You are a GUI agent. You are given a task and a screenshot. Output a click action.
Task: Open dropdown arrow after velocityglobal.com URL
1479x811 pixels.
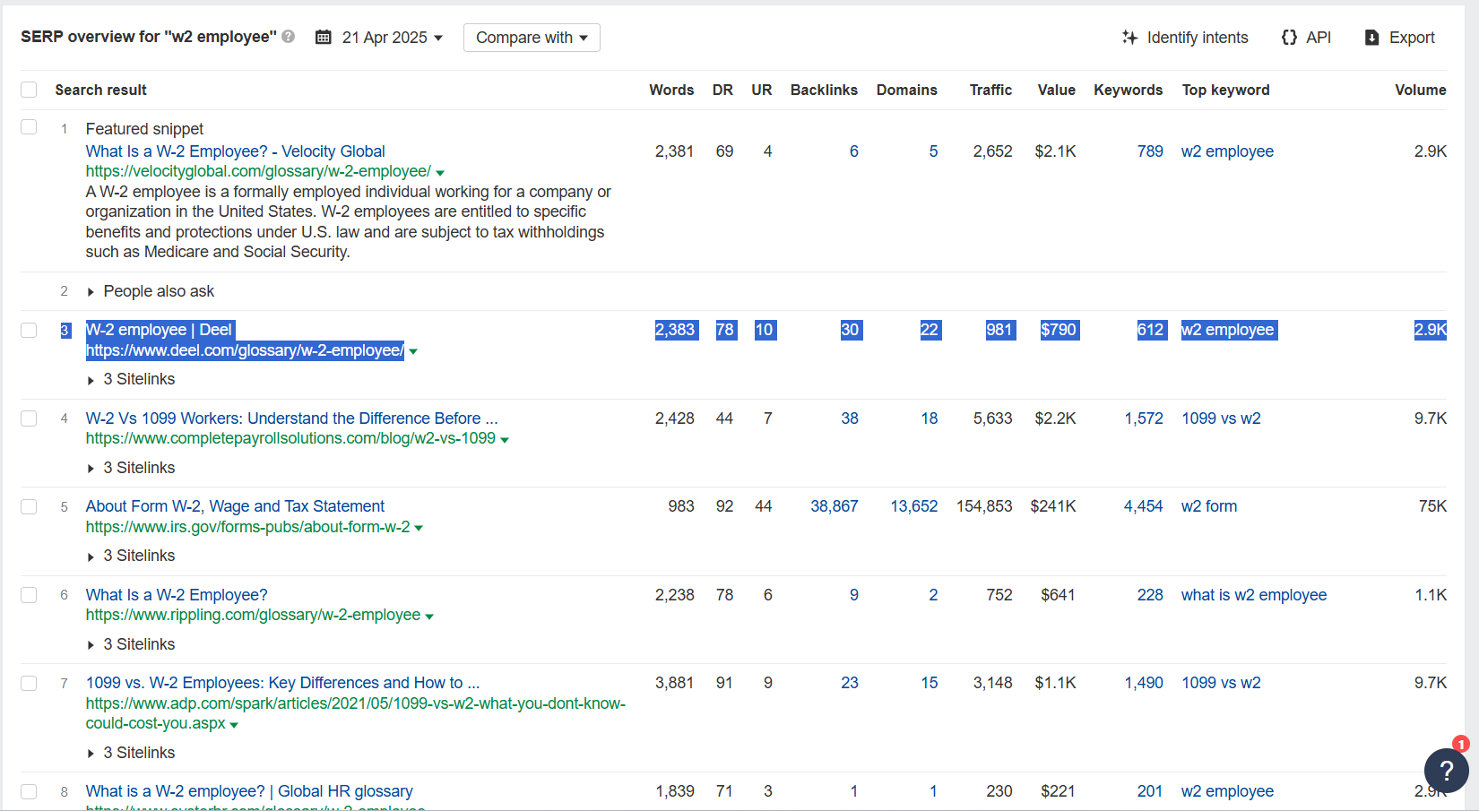pyautogui.click(x=440, y=172)
